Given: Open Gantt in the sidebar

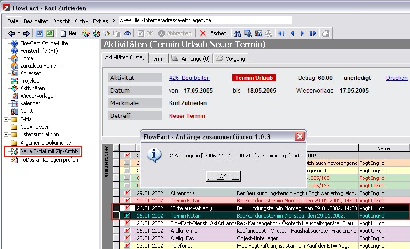Looking at the screenshot, I should click(x=26, y=111).
